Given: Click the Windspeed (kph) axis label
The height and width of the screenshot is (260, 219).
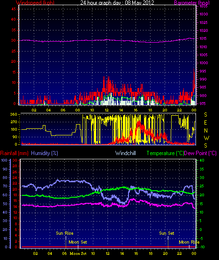Looking at the screenshot, I should (x=35, y=2).
